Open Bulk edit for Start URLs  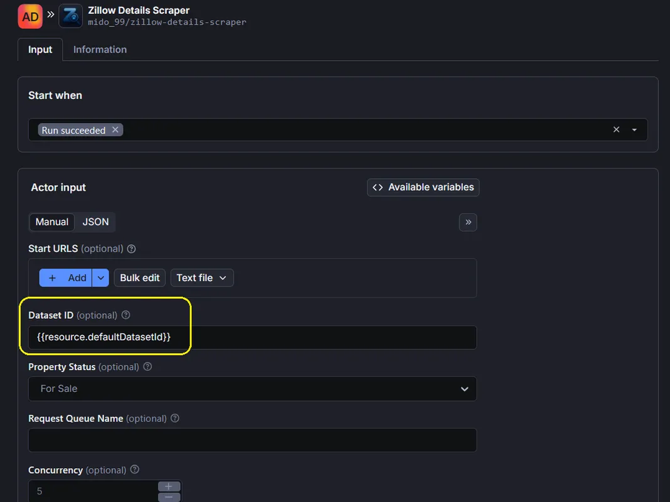(140, 278)
